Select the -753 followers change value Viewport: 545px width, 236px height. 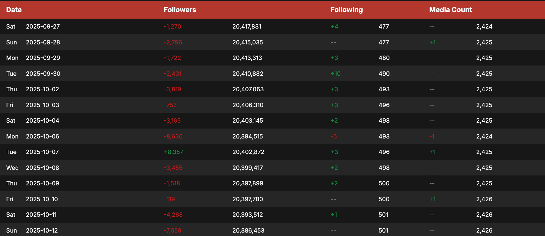point(170,105)
